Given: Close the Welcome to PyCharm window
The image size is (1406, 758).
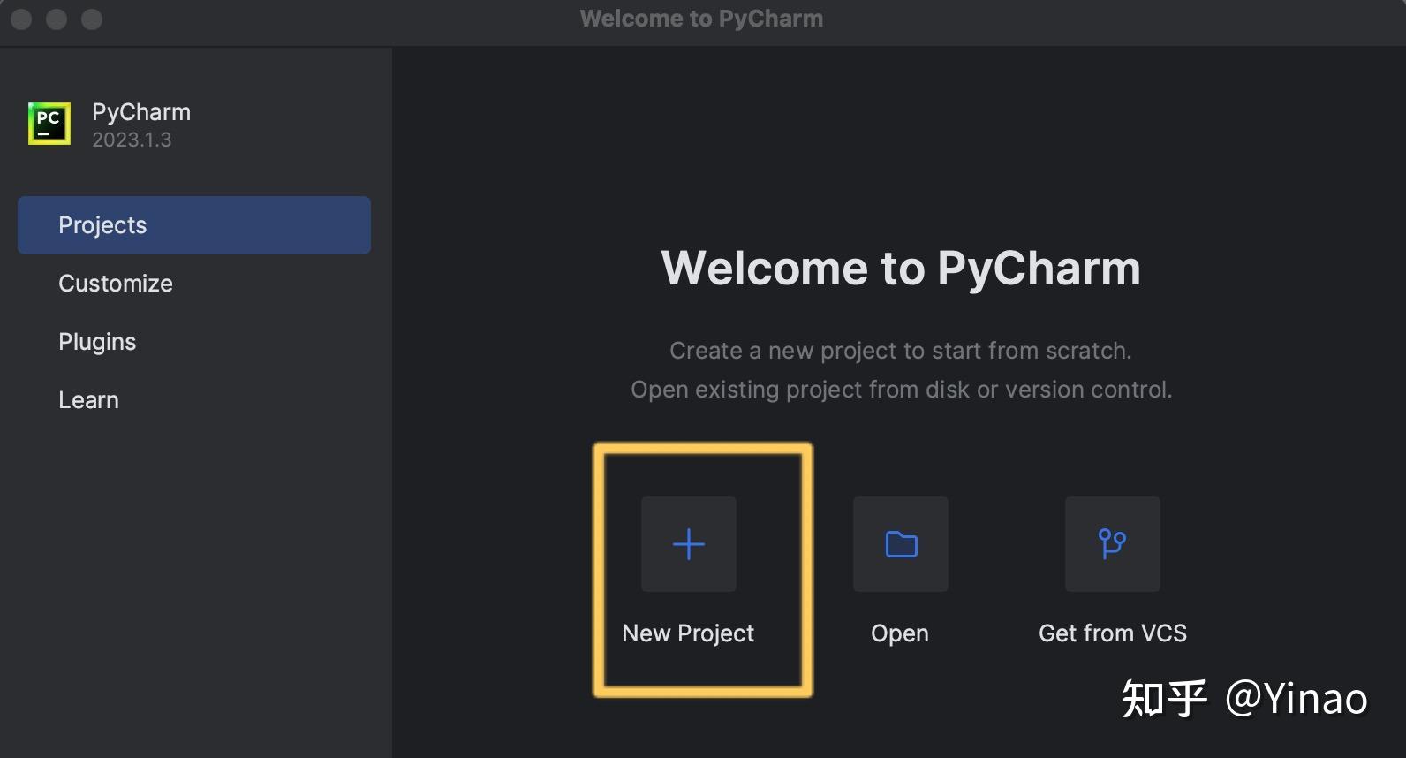Looking at the screenshot, I should tap(21, 19).
